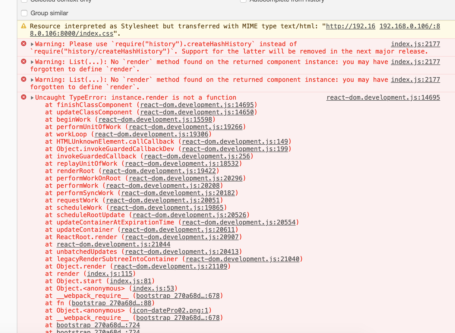Image resolution: width=455 pixels, height=333 pixels.
Task: Enable the Selected context only checkbox
Action: 24,1
